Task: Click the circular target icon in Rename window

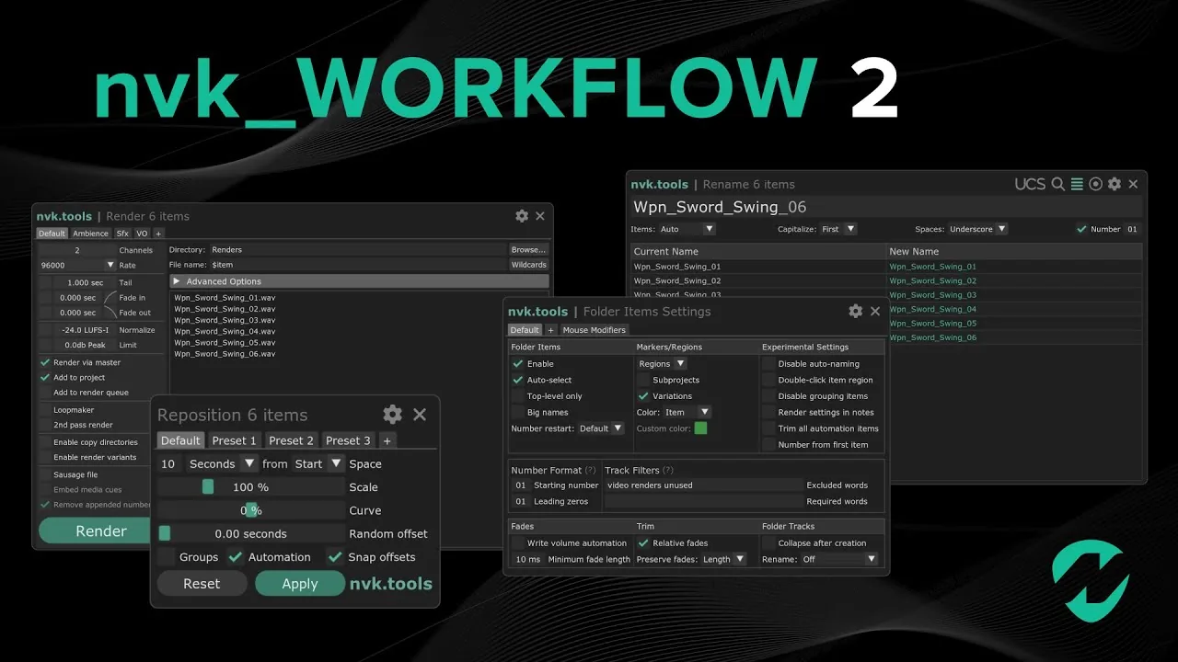Action: [1095, 184]
